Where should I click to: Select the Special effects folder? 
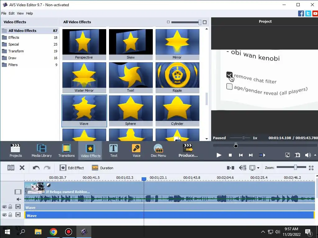coord(30,44)
